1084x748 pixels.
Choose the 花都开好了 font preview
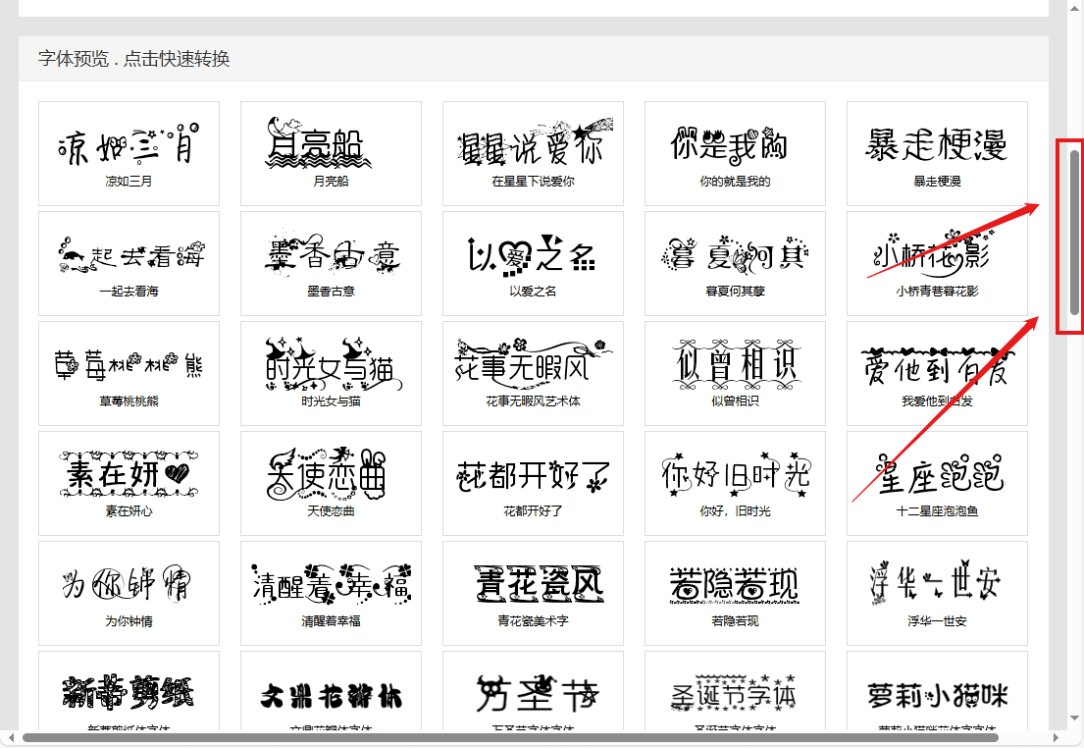(533, 484)
